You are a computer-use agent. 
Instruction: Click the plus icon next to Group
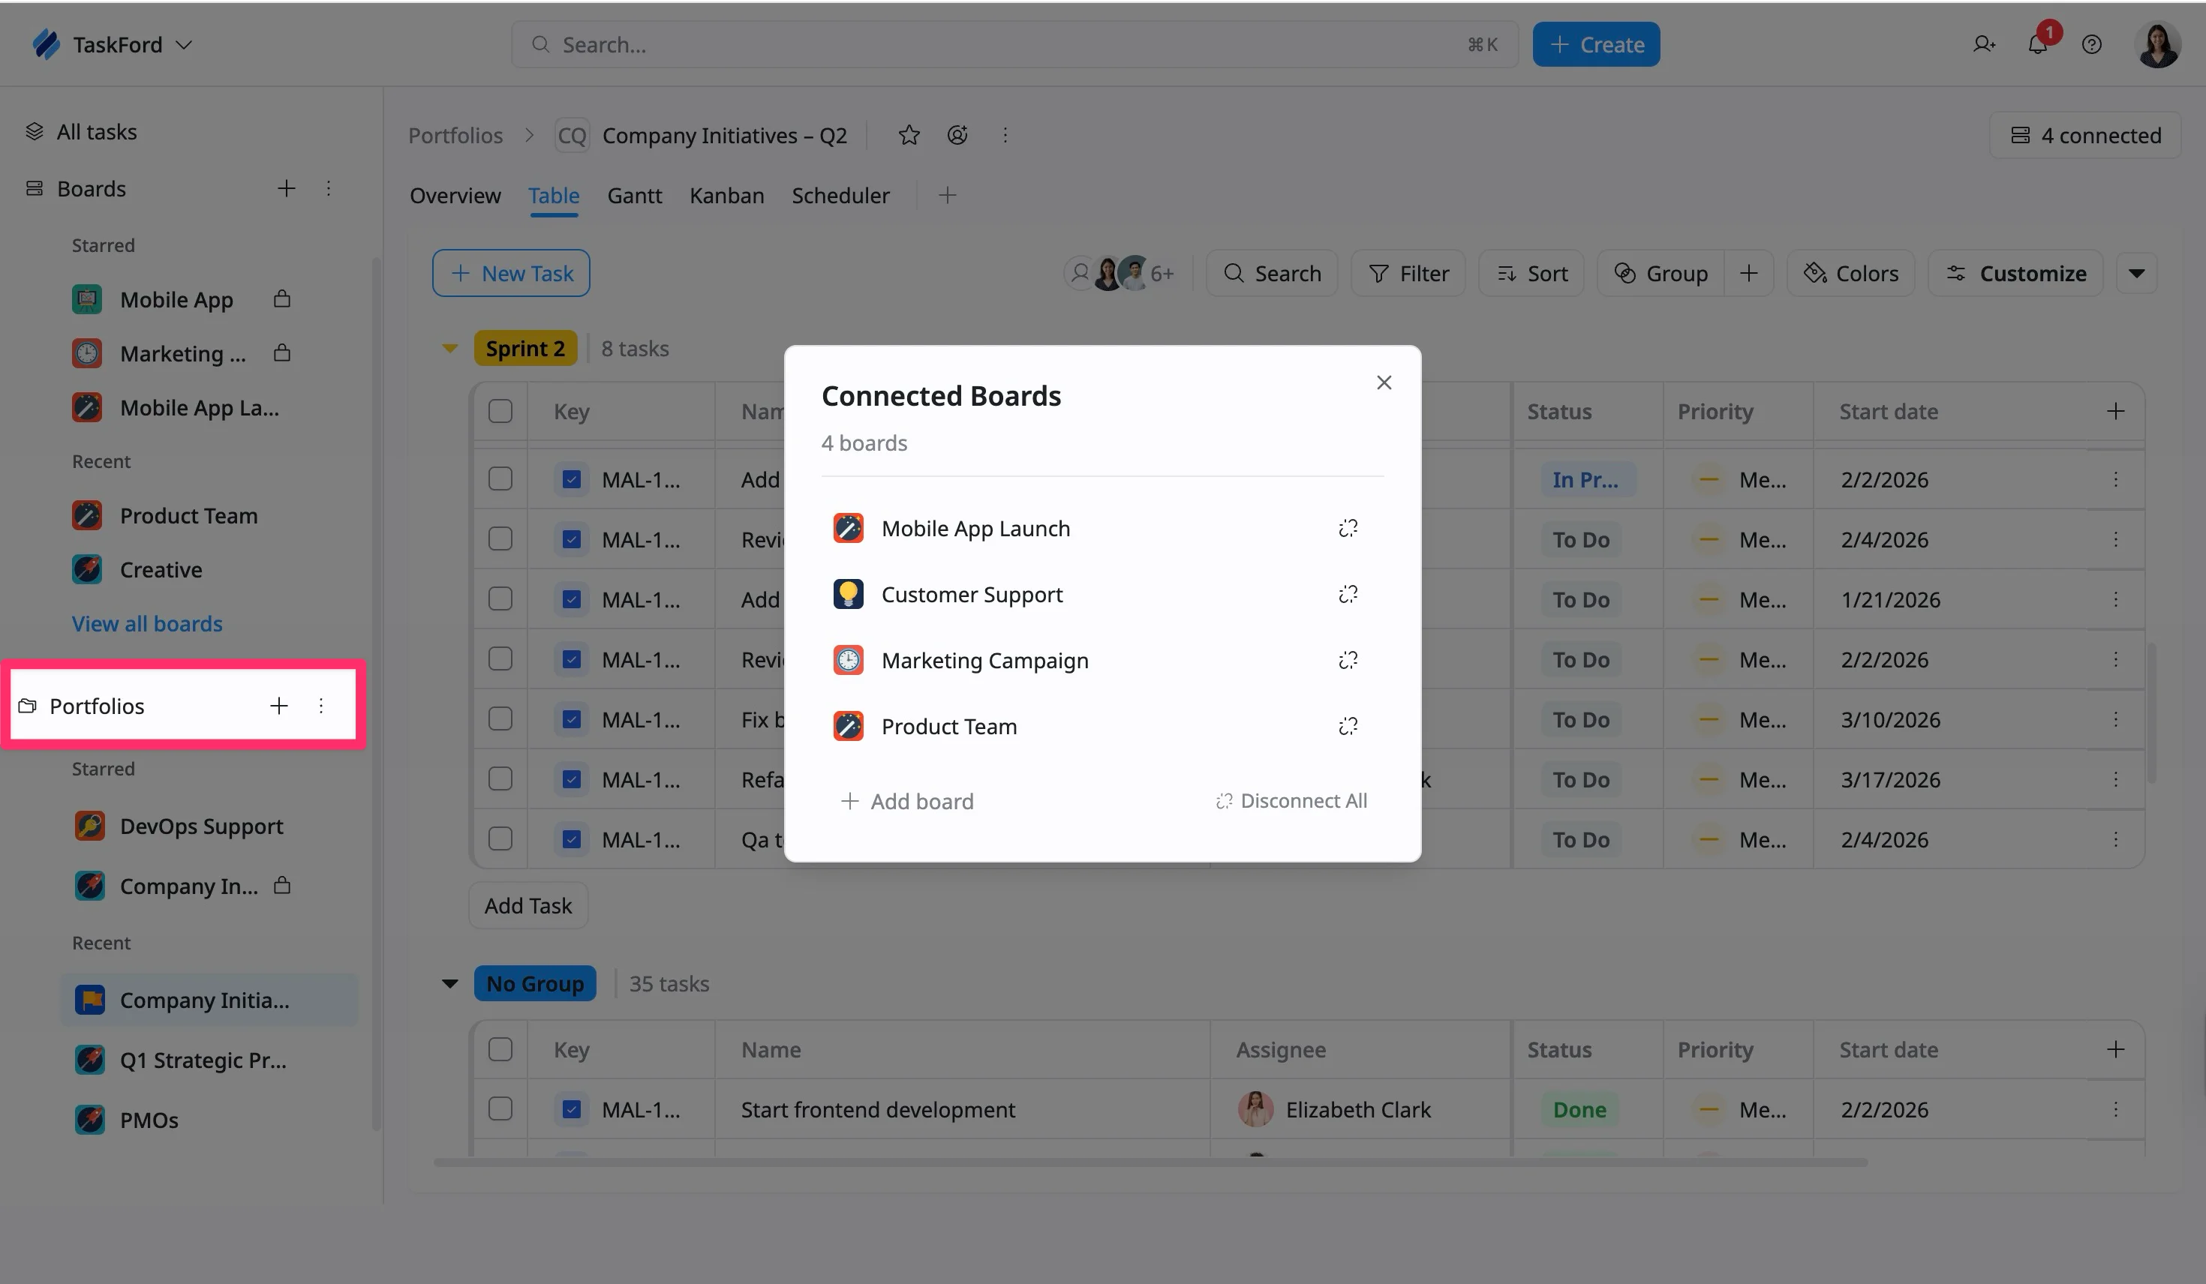1748,273
